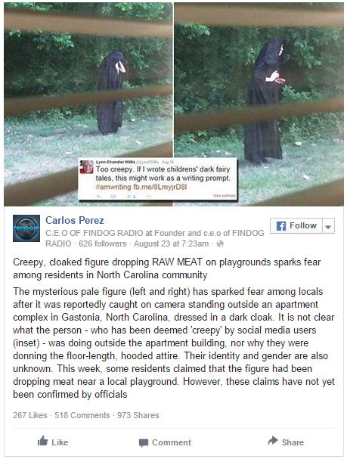Open the dropdown arrow beside Follow
This screenshot has height=459, width=347.
(328, 225)
